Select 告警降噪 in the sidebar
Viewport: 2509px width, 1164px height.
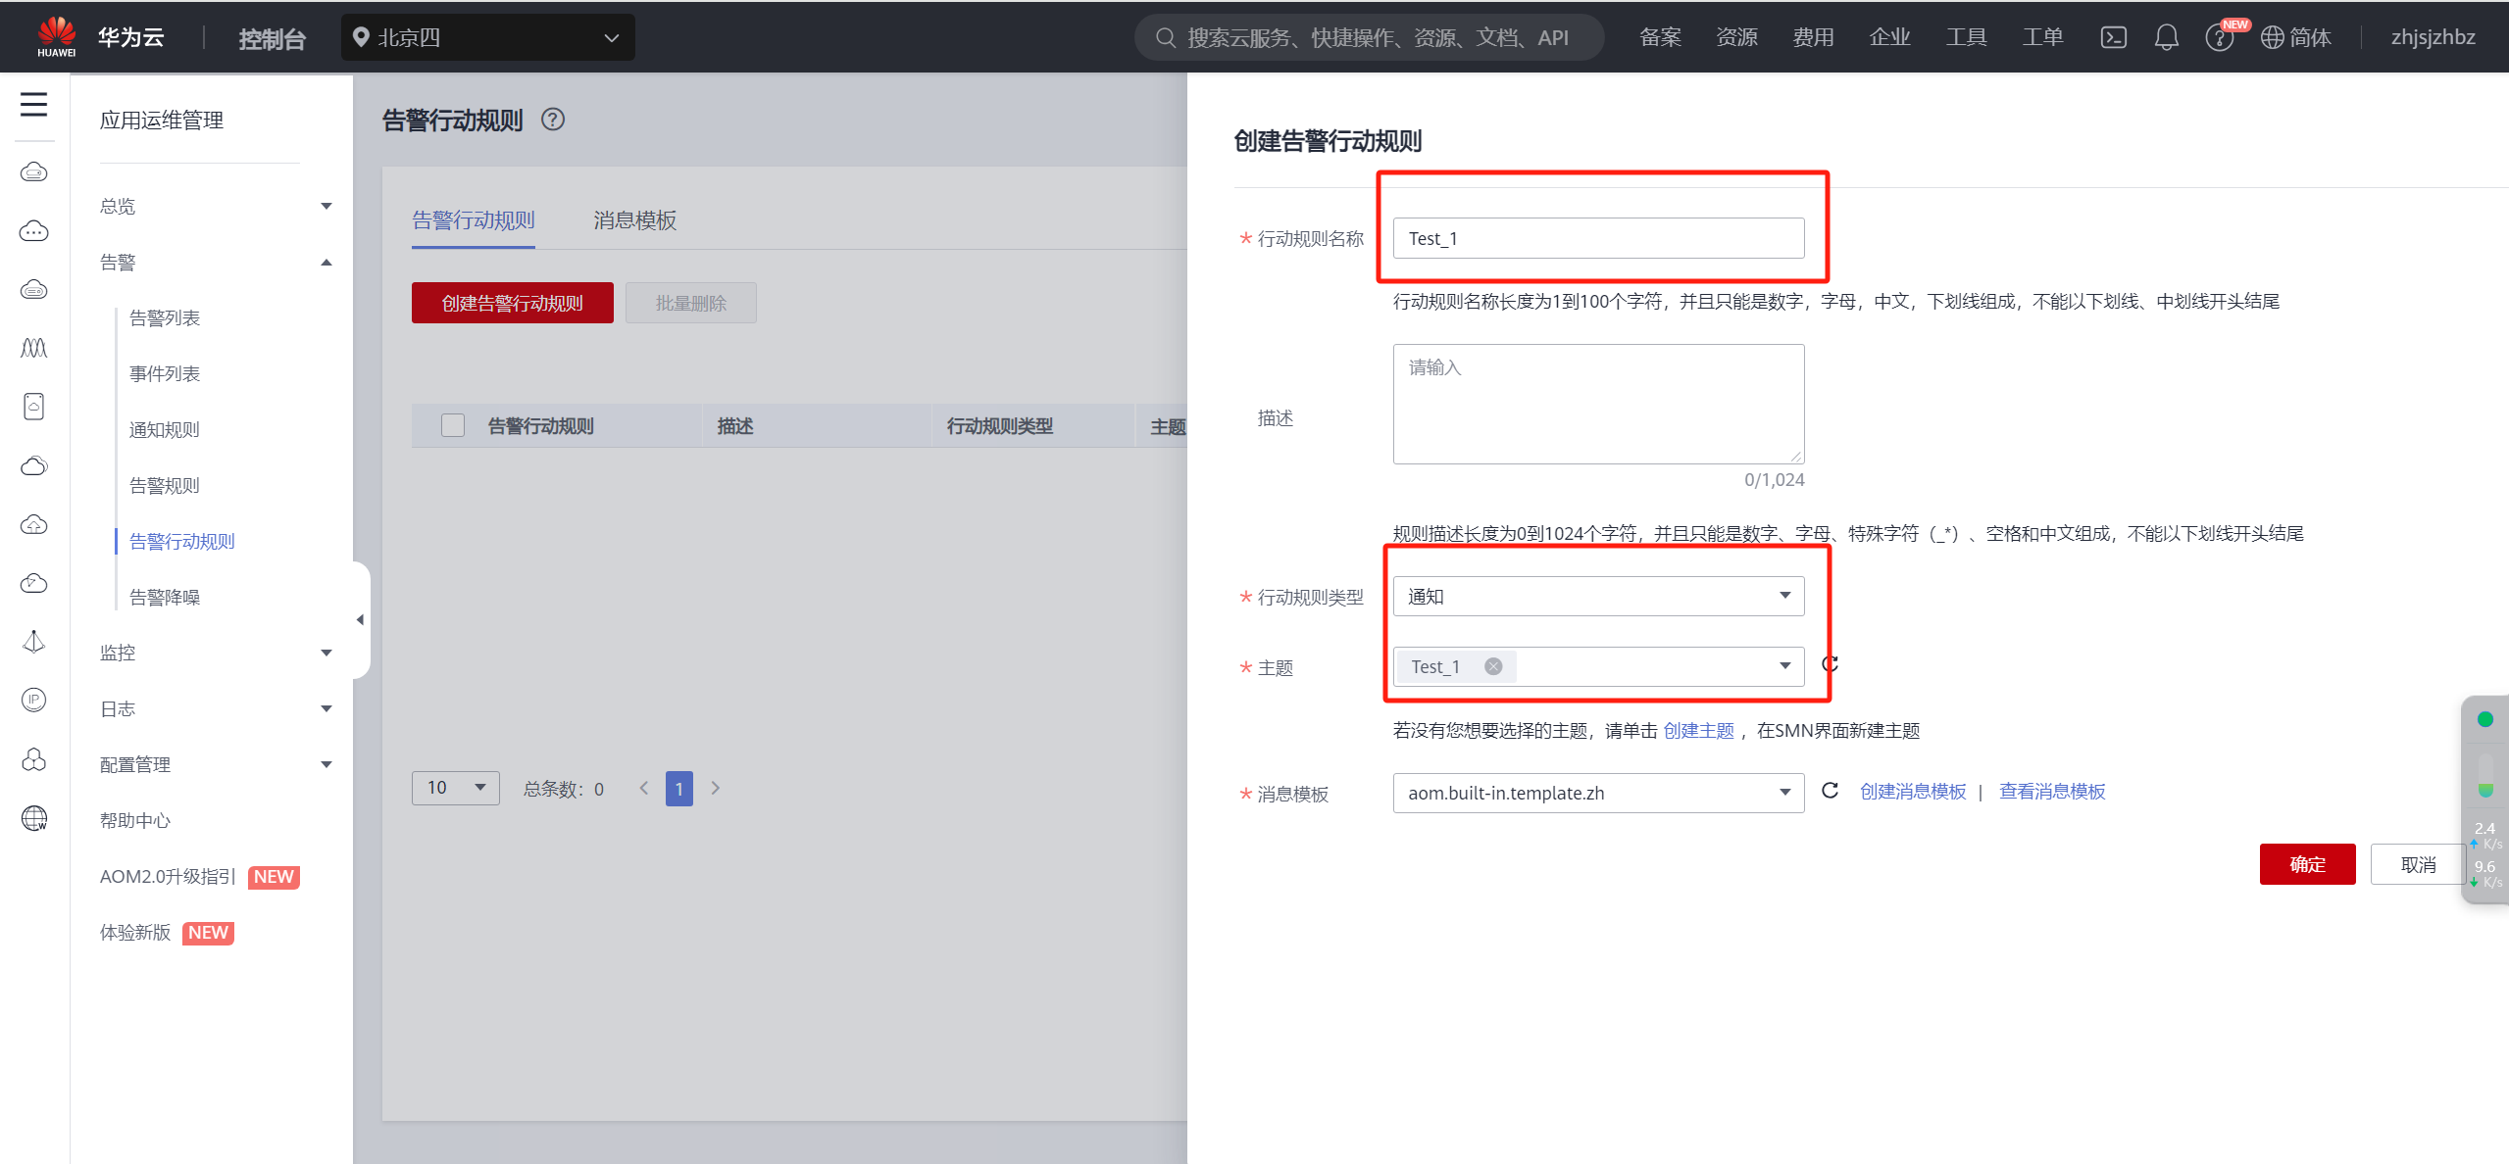point(165,597)
